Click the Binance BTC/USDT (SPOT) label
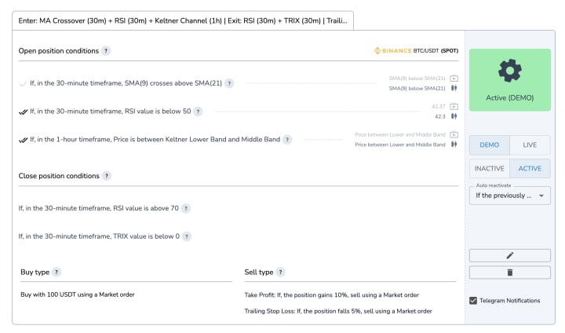 coord(416,51)
